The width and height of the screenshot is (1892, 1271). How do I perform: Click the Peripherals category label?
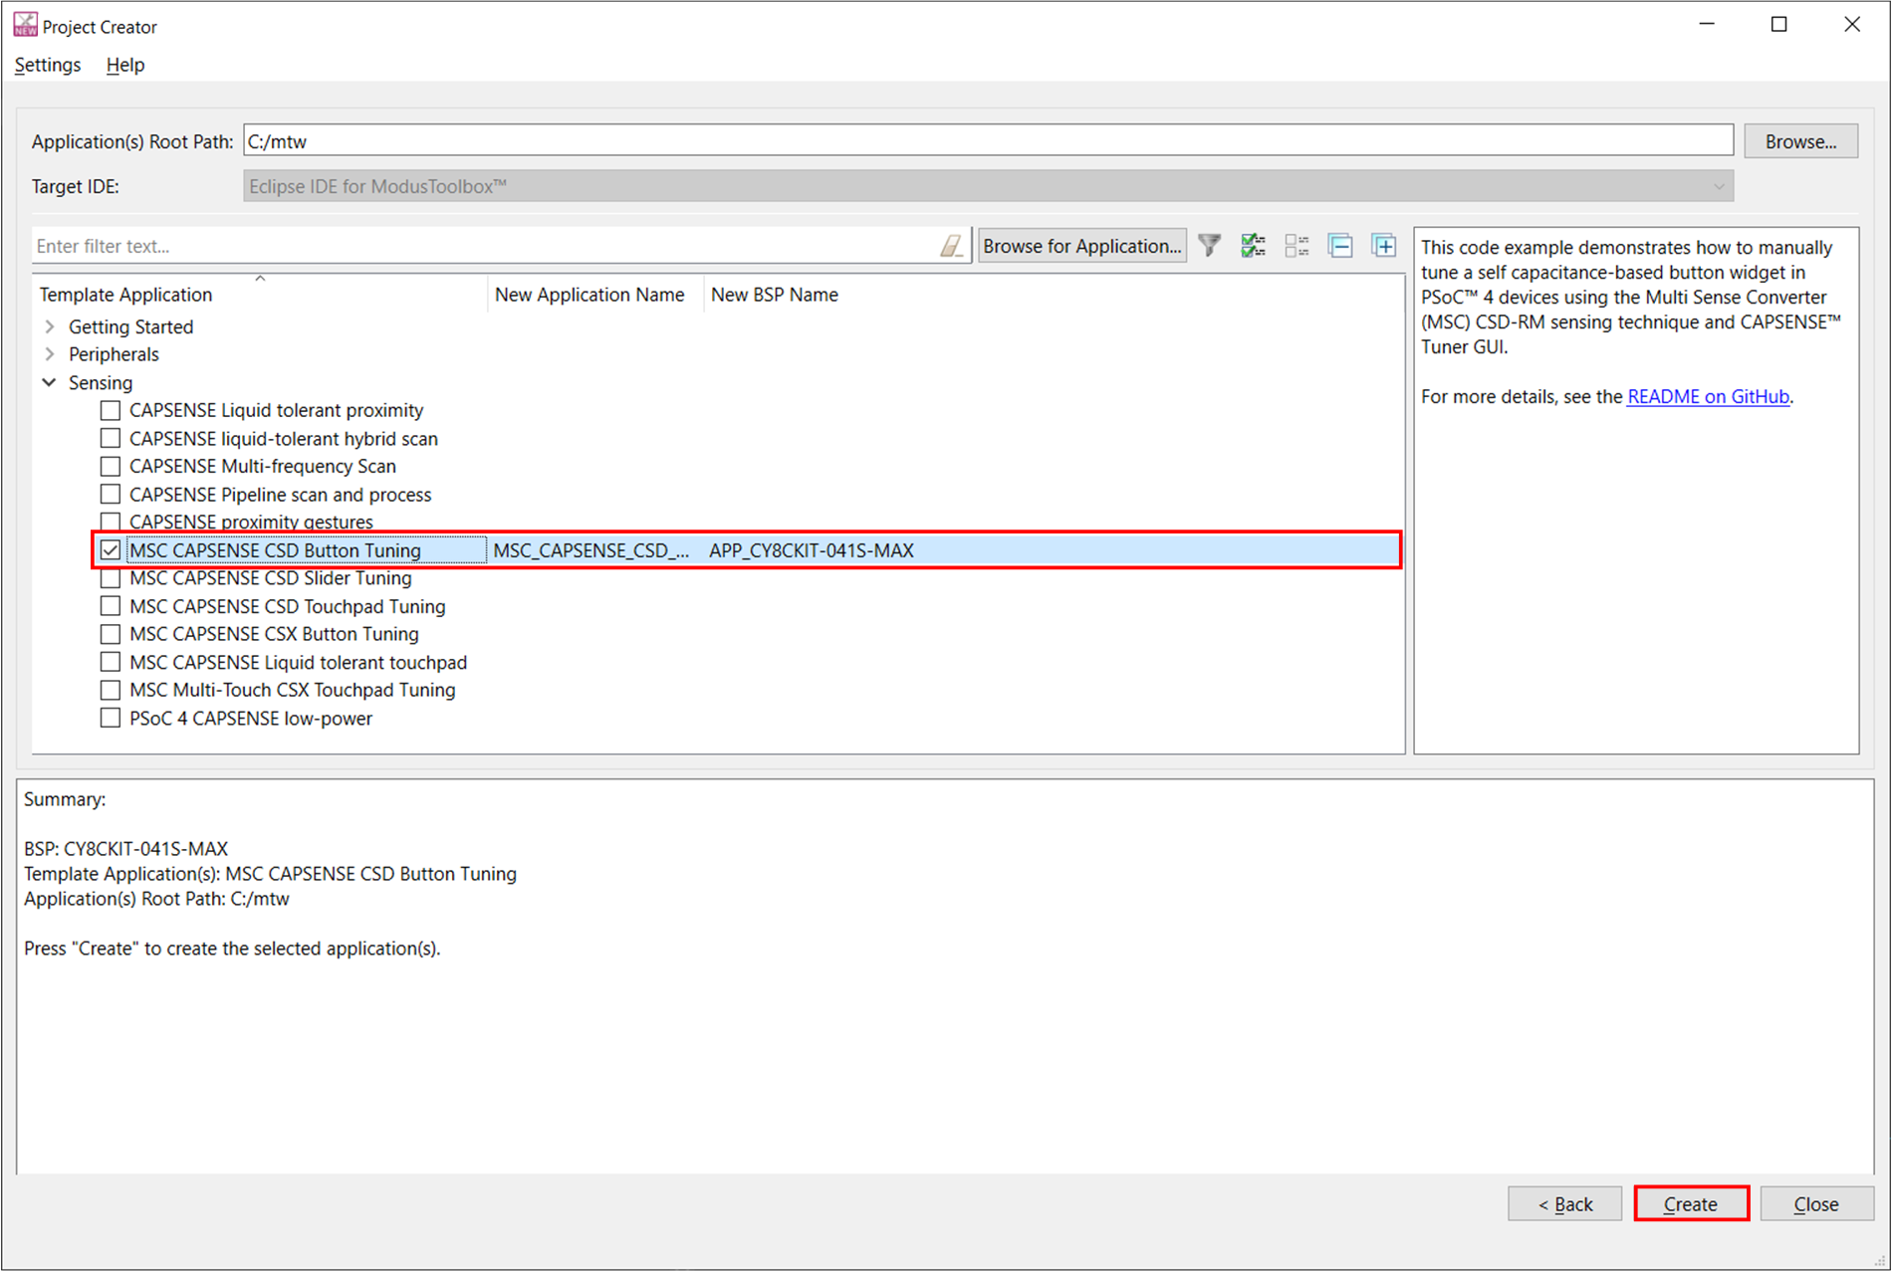point(114,354)
